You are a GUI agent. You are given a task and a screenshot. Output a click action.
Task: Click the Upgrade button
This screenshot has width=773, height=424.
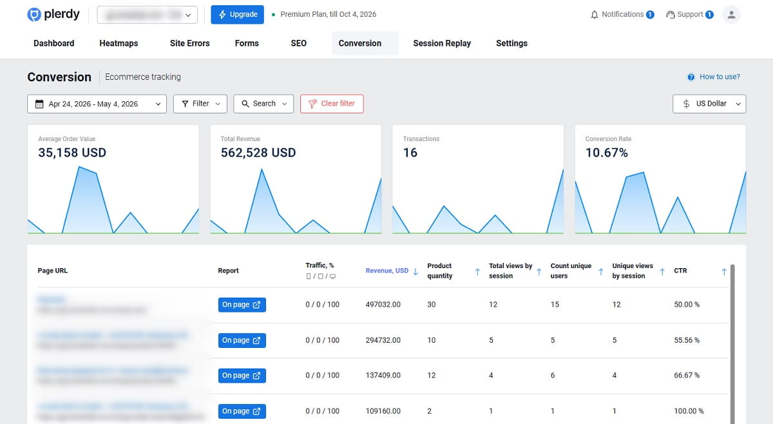[238, 14]
